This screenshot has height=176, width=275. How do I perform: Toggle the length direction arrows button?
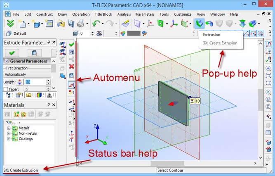click(20, 82)
